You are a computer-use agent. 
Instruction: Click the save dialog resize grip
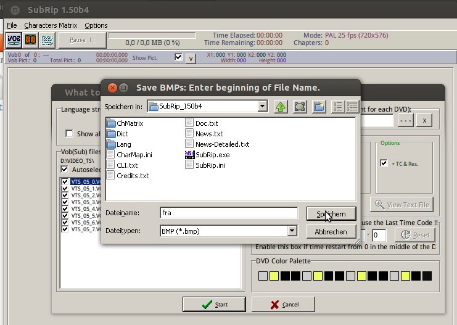click(357, 241)
